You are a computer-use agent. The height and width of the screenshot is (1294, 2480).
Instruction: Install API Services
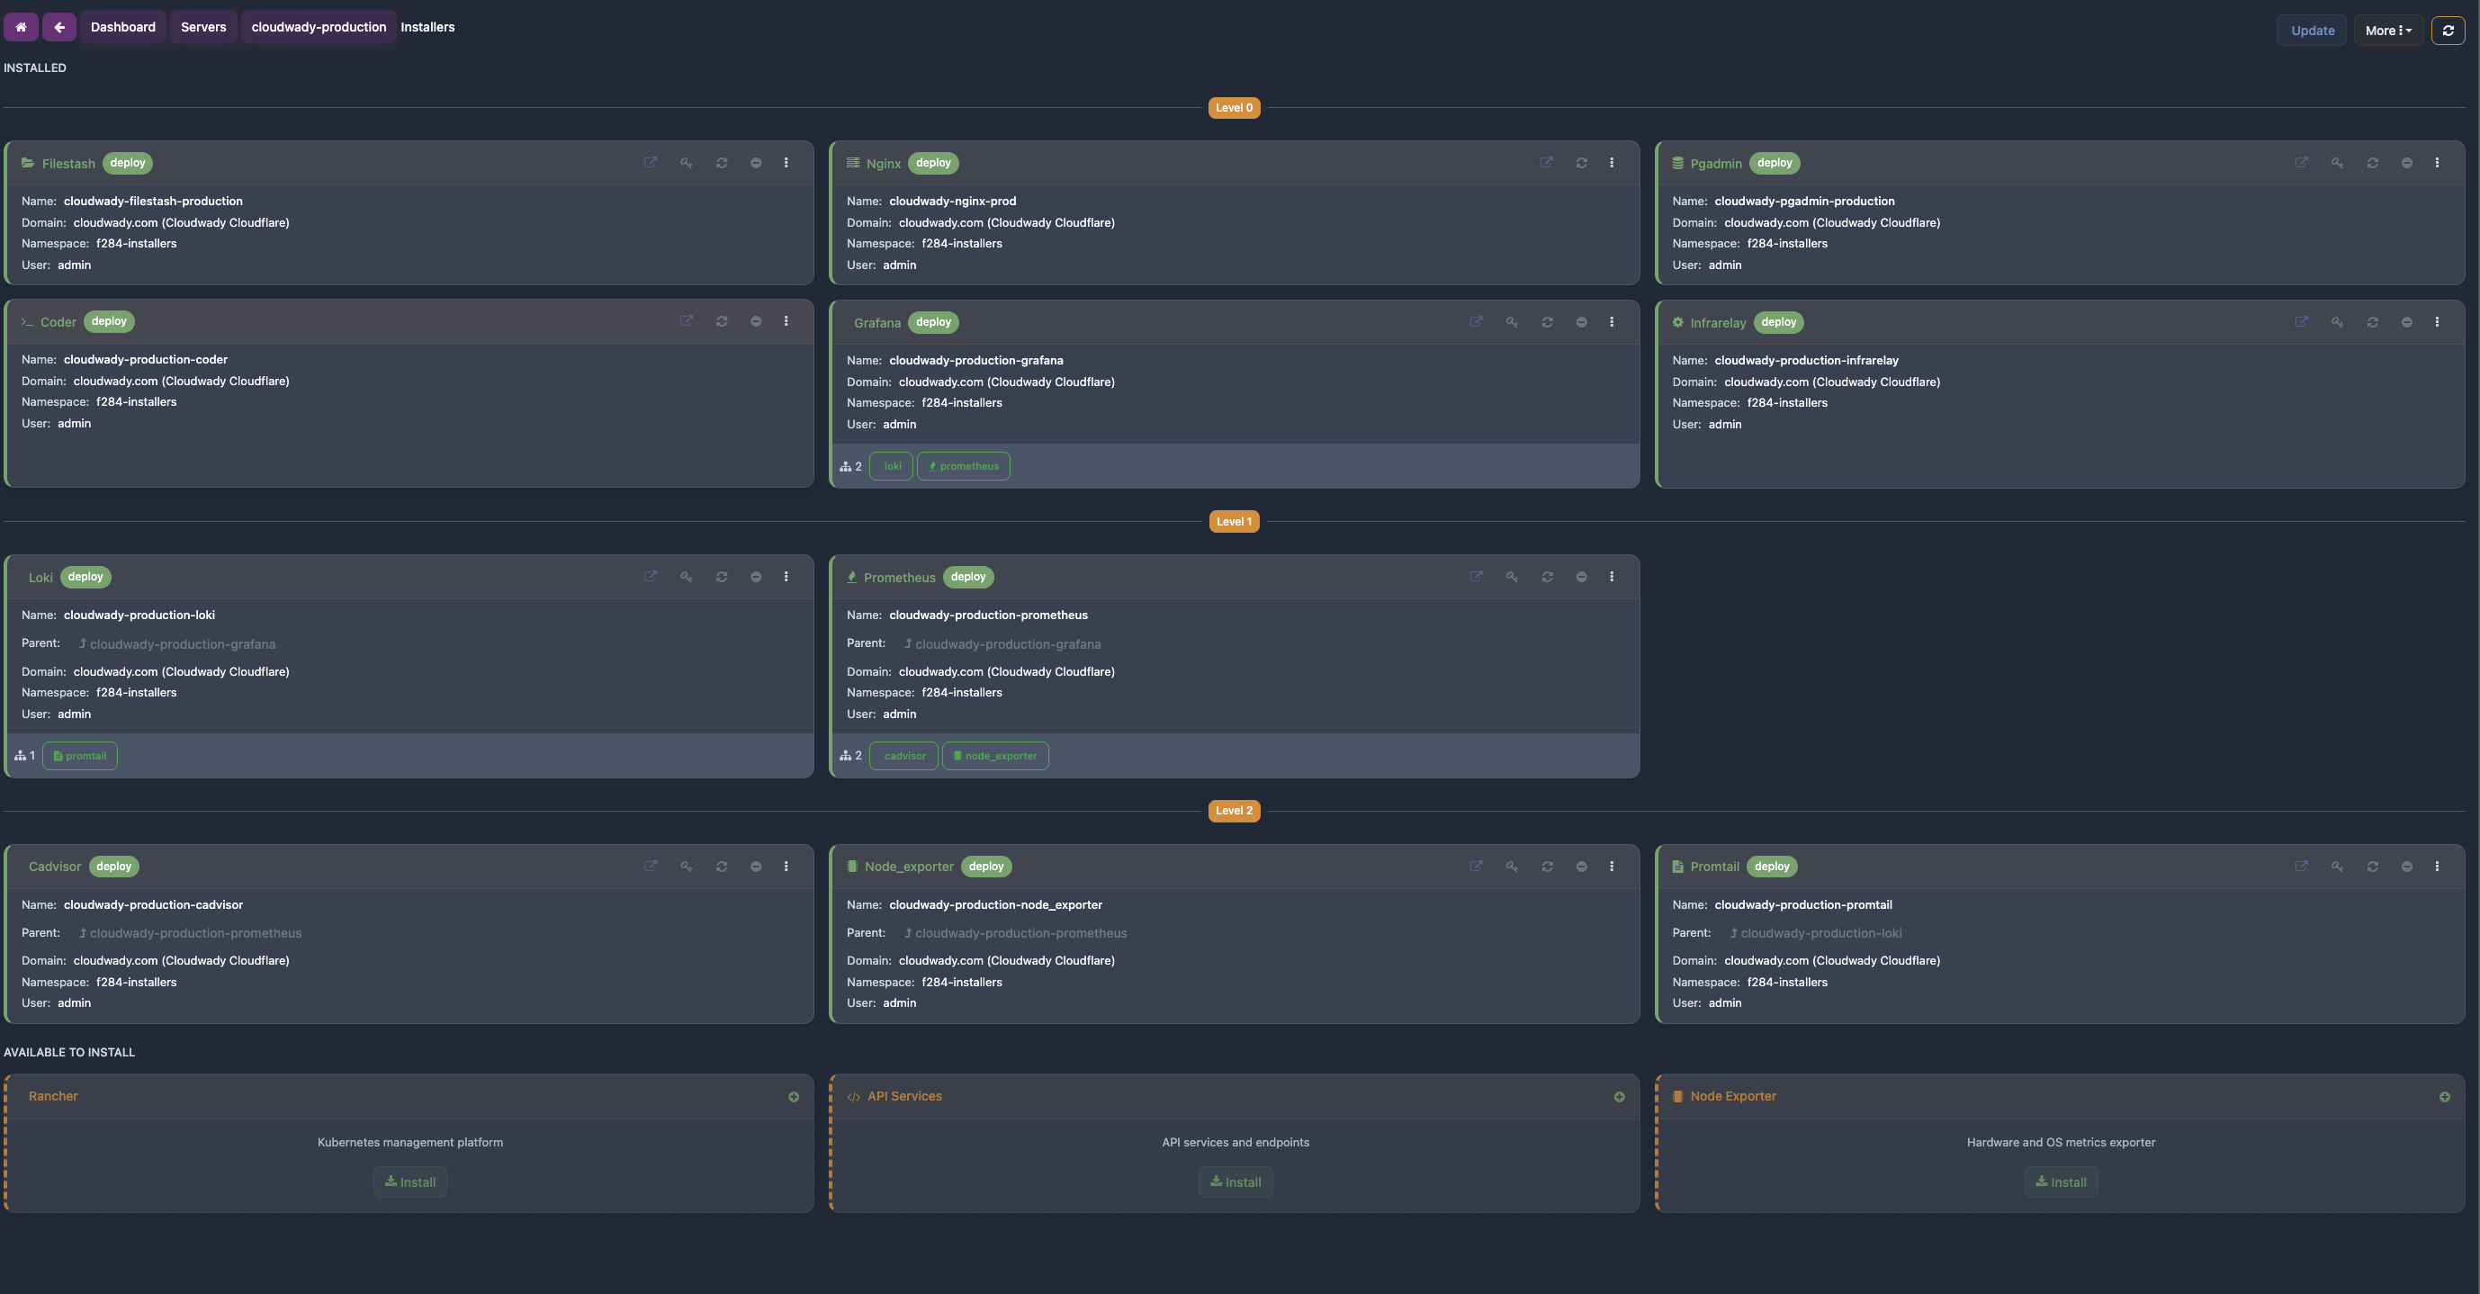[1236, 1182]
